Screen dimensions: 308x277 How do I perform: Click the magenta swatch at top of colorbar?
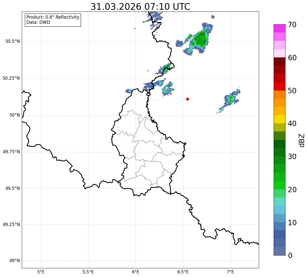[x=280, y=28]
